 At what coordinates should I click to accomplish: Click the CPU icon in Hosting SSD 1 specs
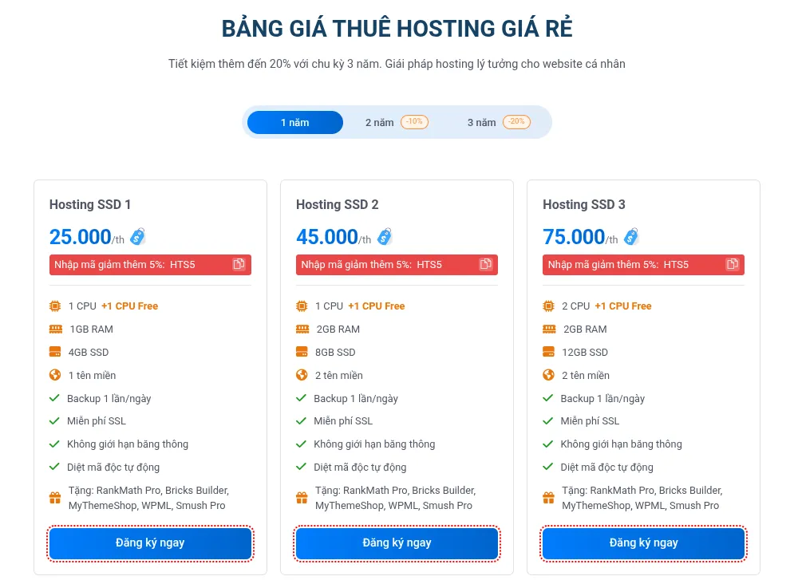click(x=55, y=306)
